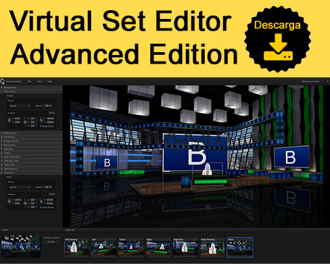Image resolution: width=330 pixels, height=264 pixels.
Task: Click Front Screen scale icon
Action: 41,120
